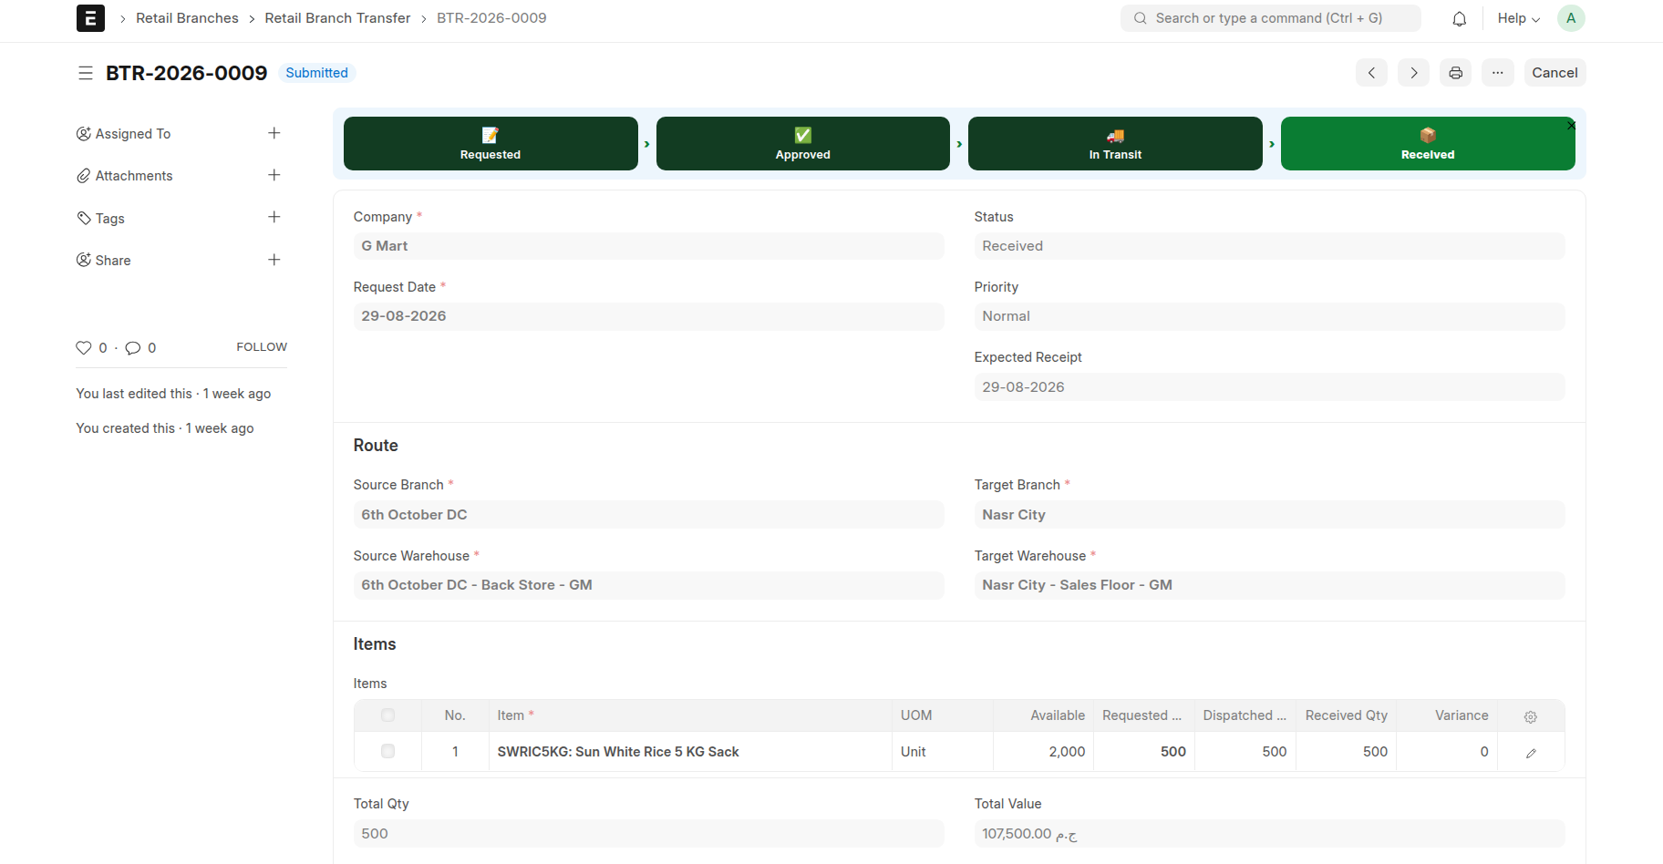
Task: Collapse the Items section heading
Action: [x=375, y=644]
